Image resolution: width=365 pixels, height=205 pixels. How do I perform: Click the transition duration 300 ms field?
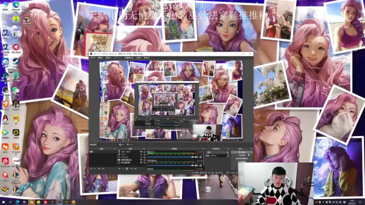219,155
